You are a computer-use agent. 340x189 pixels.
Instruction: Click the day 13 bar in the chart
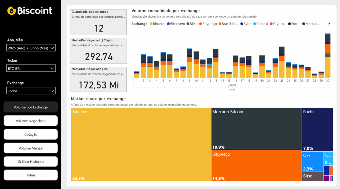pyautogui.click(x=216, y=63)
